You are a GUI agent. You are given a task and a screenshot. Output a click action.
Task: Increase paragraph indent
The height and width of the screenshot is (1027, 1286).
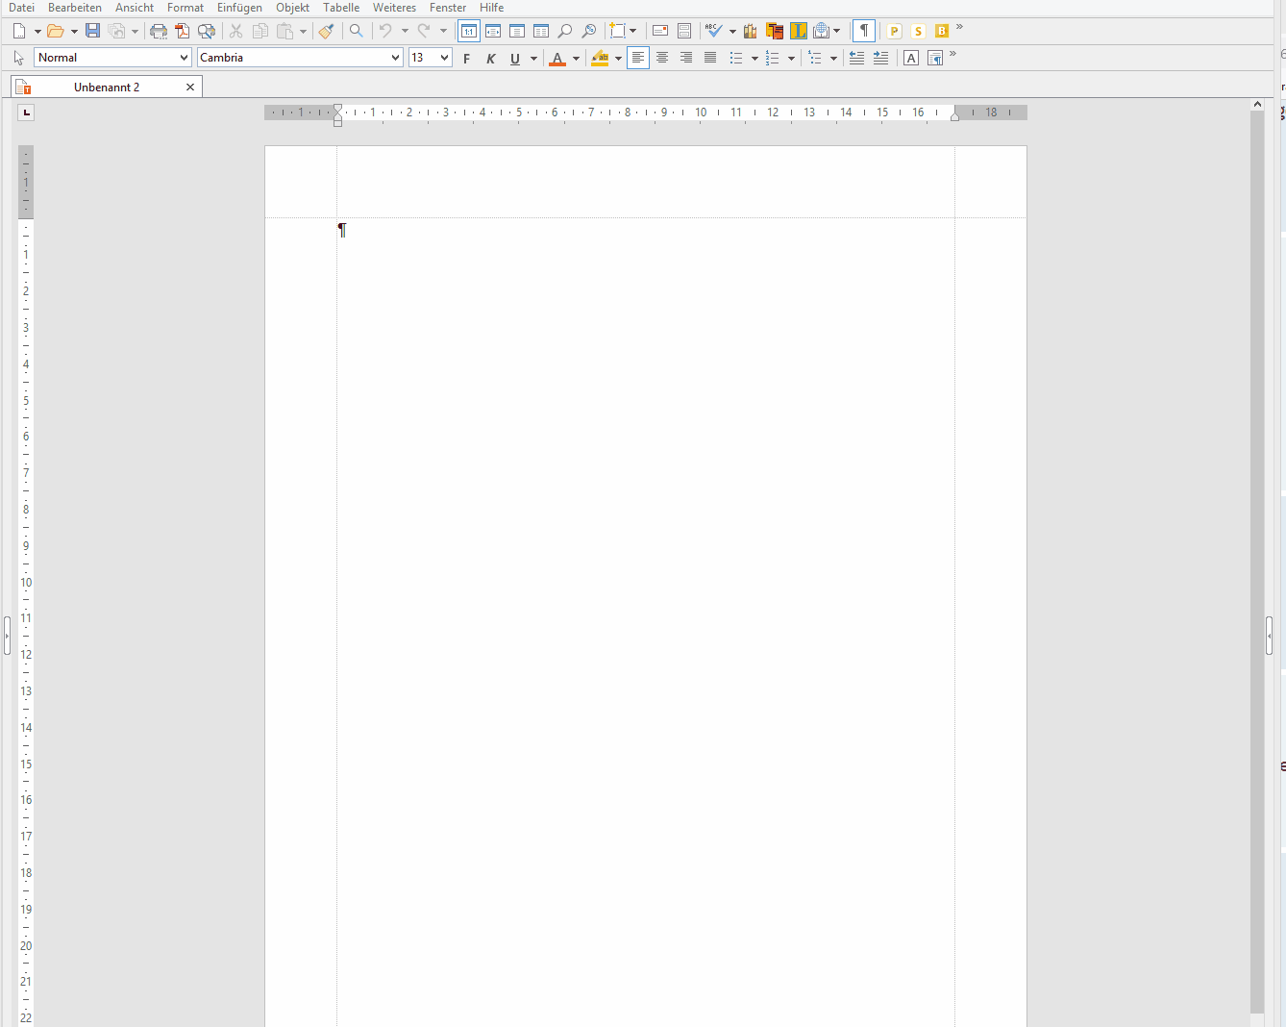click(x=880, y=58)
